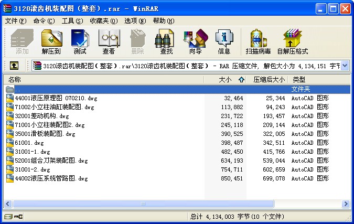Click file icon of 31001-2.dwg
This screenshot has width=354, height=224.
click(x=10, y=169)
